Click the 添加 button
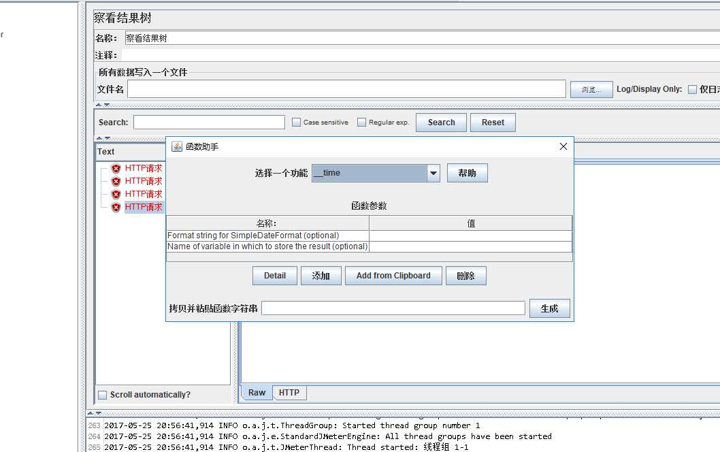The image size is (720, 452). pyautogui.click(x=321, y=276)
